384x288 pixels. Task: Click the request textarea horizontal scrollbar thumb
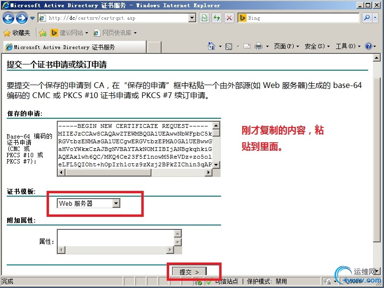tap(108, 173)
